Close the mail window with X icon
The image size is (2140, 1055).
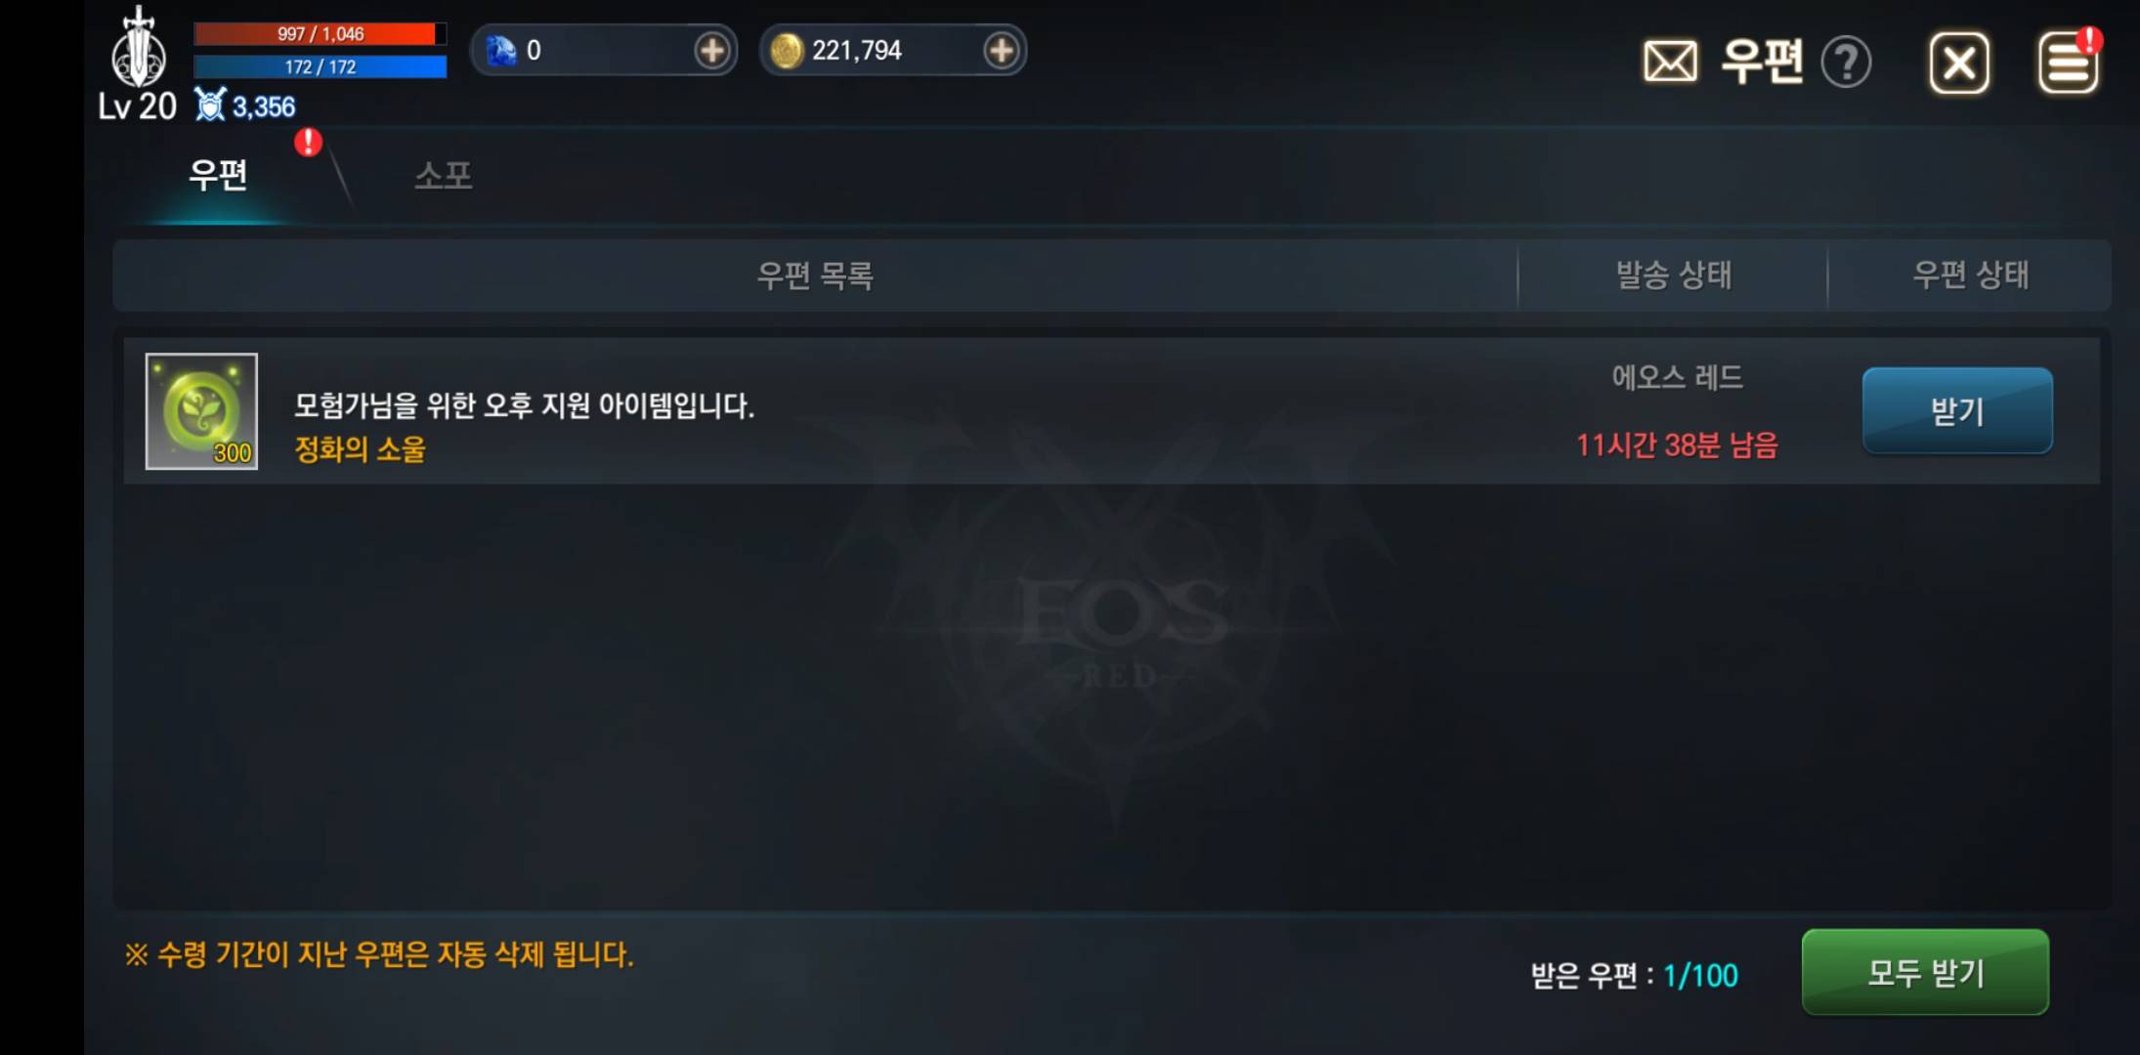1958,63
